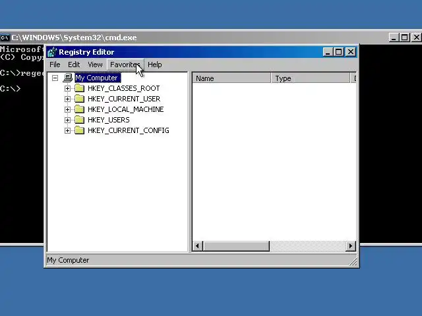Maximize the Registry Editor window
Image resolution: width=422 pixels, height=316 pixels.
[x=338, y=52]
